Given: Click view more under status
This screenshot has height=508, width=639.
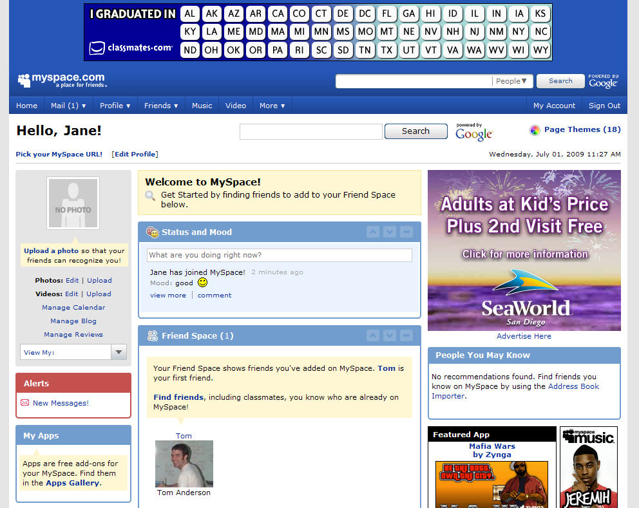Looking at the screenshot, I should pos(168,296).
